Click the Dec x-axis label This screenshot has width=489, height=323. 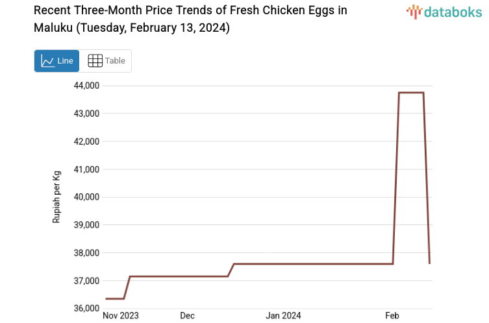pyautogui.click(x=187, y=316)
